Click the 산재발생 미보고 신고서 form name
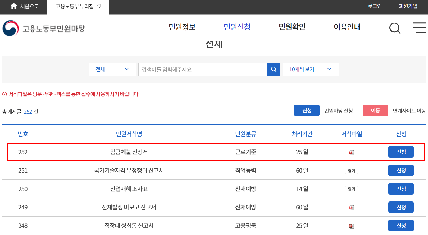 pyautogui.click(x=129, y=207)
